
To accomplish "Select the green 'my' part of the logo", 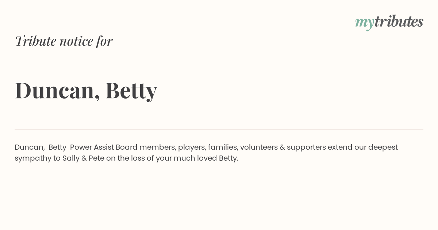I will (x=364, y=23).
